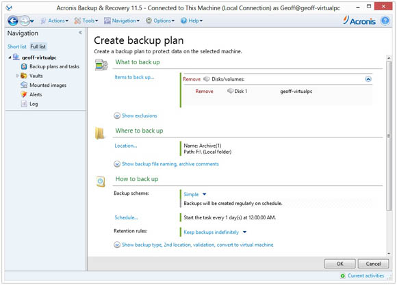Click the scrollbar down arrow
This screenshot has width=397, height=285.
(389, 254)
